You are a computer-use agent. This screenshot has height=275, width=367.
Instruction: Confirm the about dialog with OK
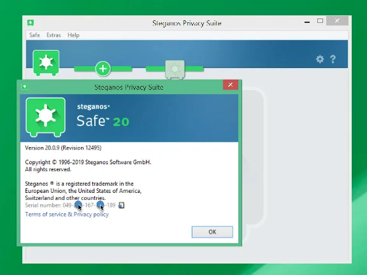point(212,232)
